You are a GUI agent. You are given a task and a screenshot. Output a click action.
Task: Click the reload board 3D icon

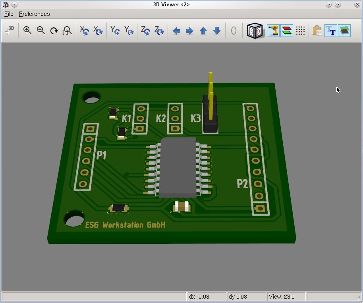click(10, 31)
